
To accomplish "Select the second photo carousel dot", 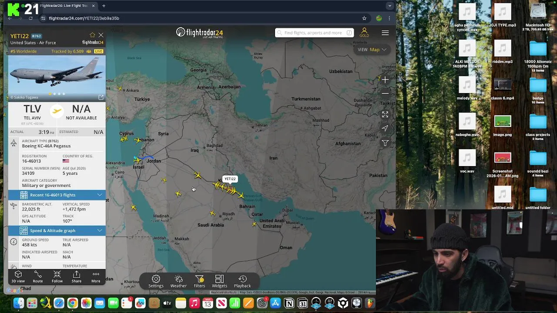I will tap(54, 94).
